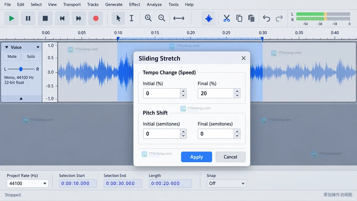Click the selection end marker at 0:30
Image resolution: width=357 pixels, height=201 pixels.
pyautogui.click(x=262, y=39)
